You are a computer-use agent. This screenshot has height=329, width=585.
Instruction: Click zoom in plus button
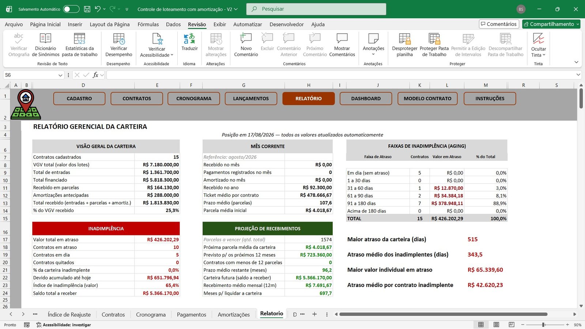tap(567, 325)
